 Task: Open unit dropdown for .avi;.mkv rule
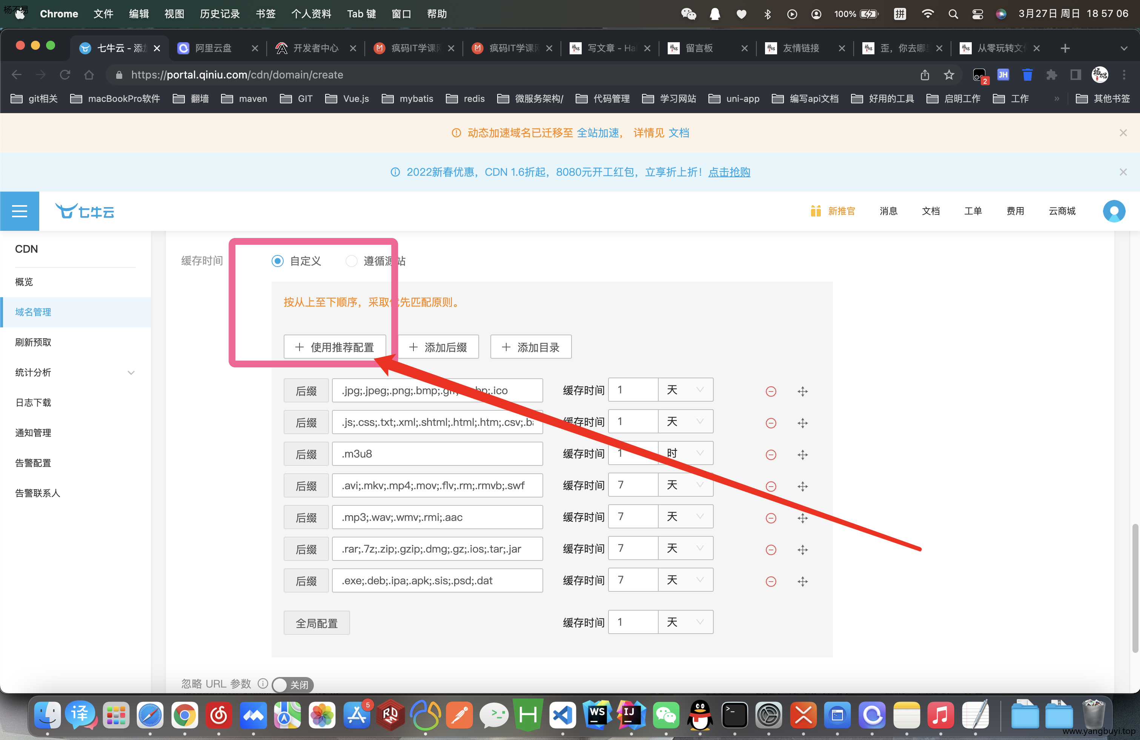point(685,485)
